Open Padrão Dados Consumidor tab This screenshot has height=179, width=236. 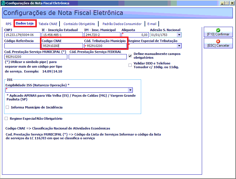tap(122, 24)
